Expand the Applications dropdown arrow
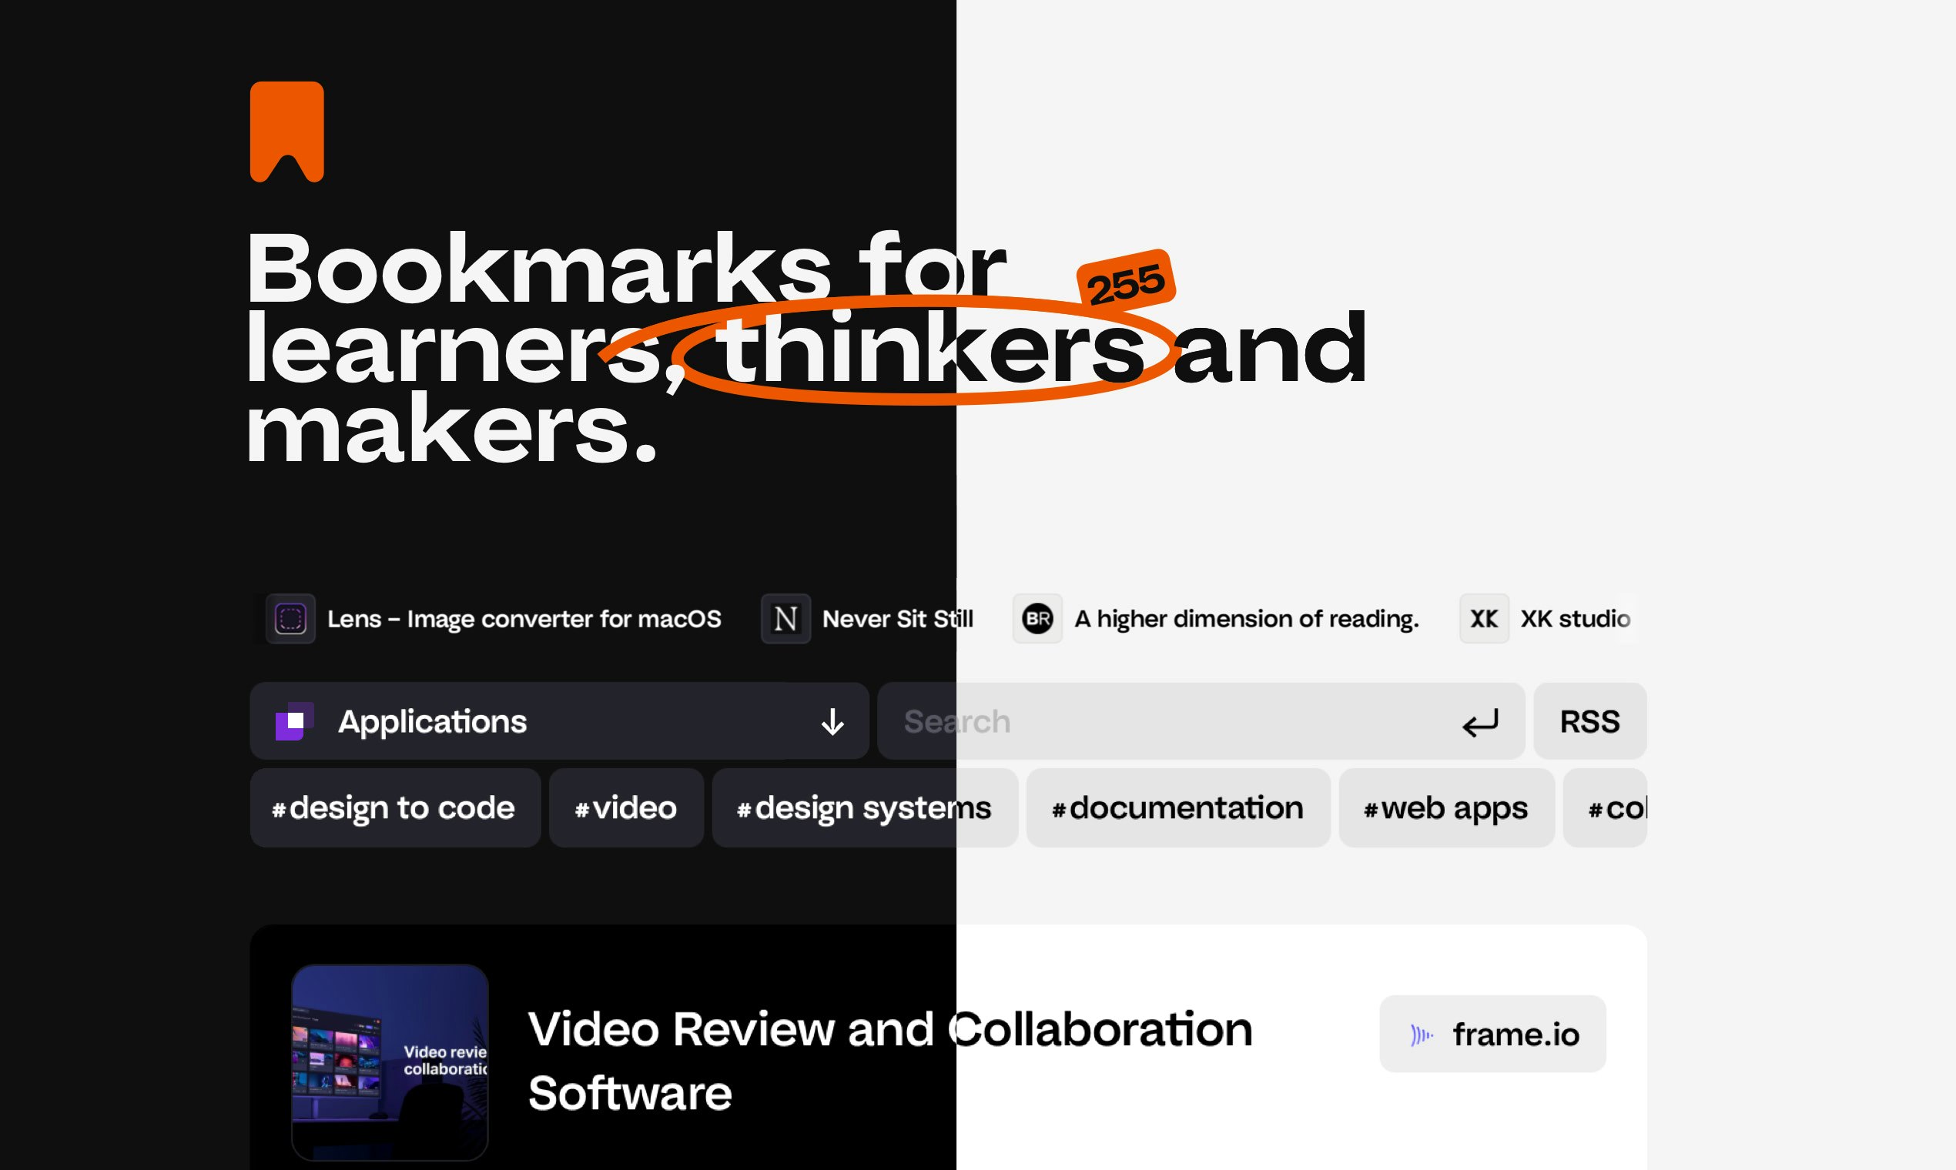This screenshot has width=1956, height=1170. (832, 721)
